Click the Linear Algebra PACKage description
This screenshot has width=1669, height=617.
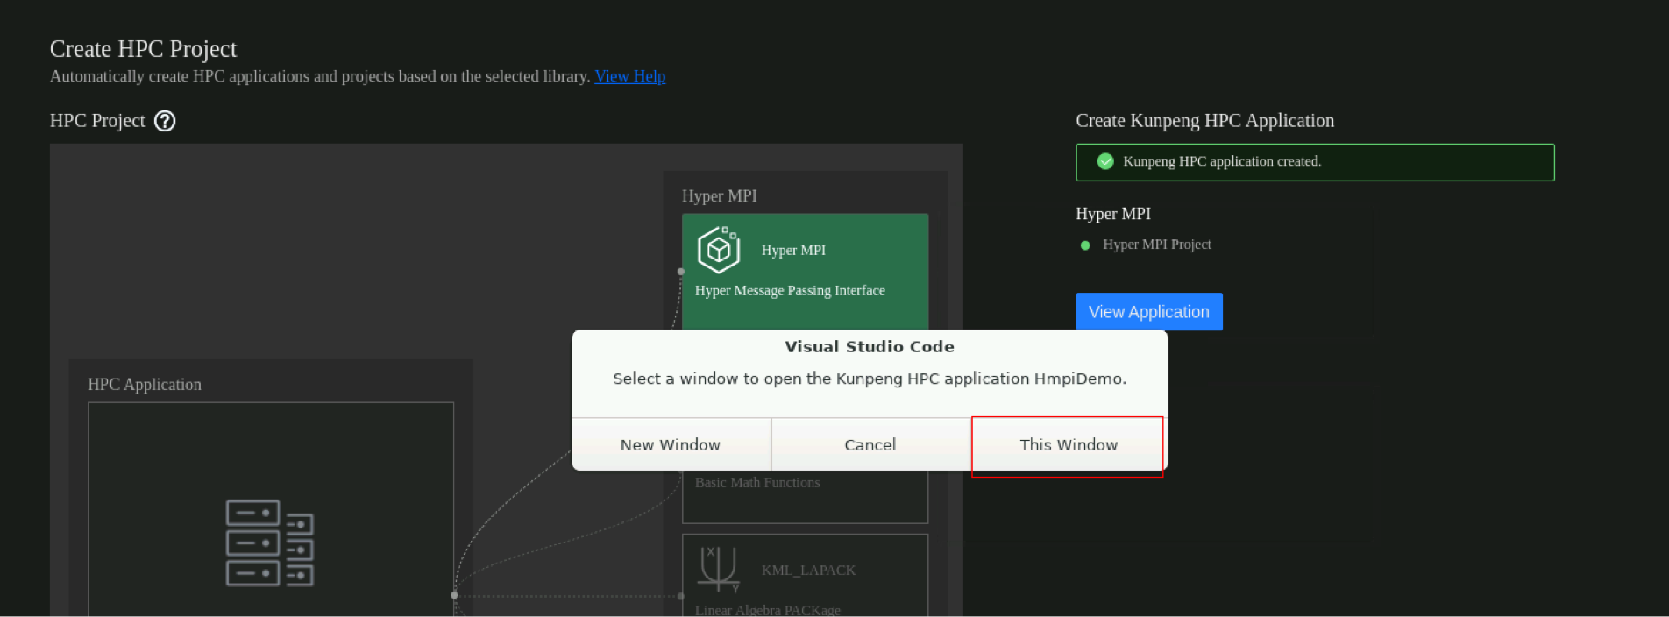[768, 610]
